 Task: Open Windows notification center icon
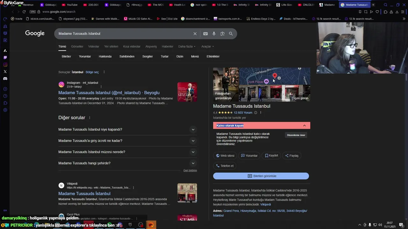(401, 225)
